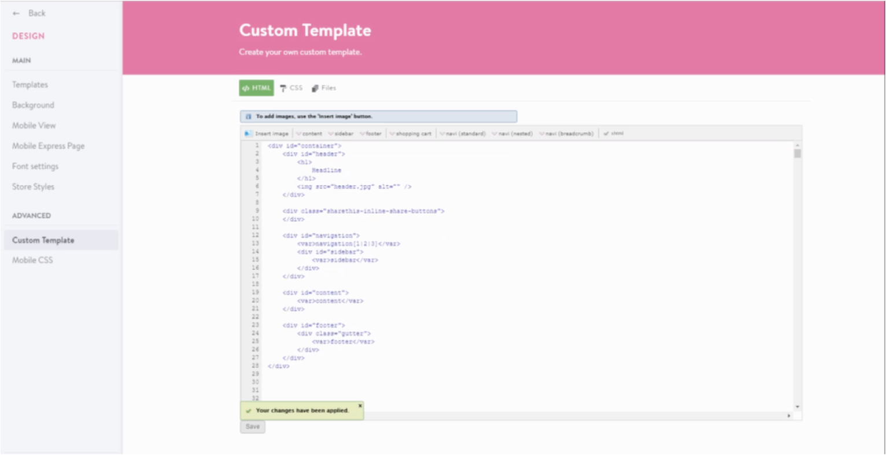Screen dimensions: 886x455
Task: Click code line with div id="container"
Action: (x=304, y=146)
